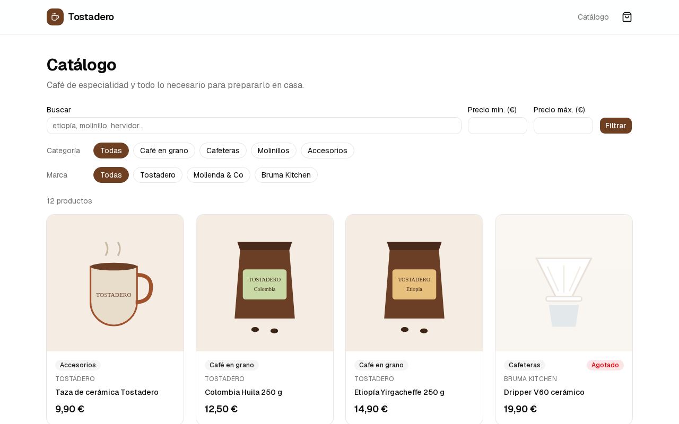The width and height of the screenshot is (679, 424).
Task: Filter by Molinillos category
Action: point(274,151)
